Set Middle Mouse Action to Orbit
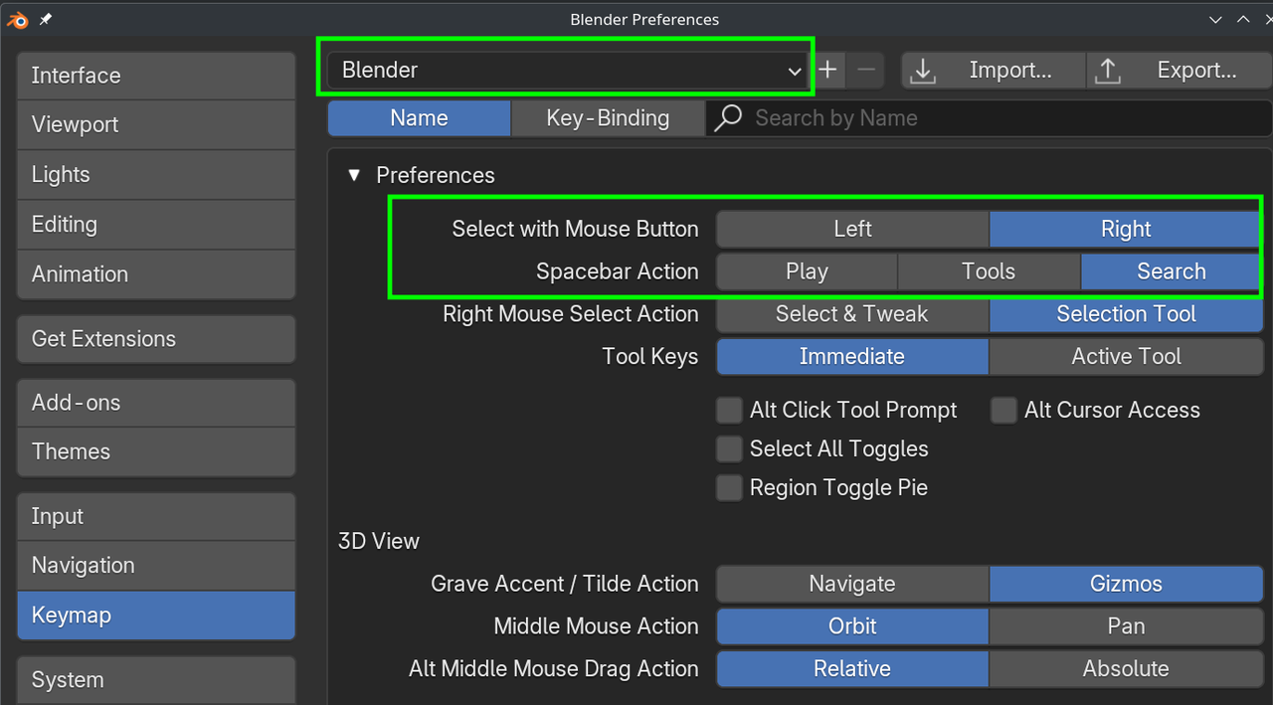Screen dimensions: 1273x705 pyautogui.click(x=852, y=626)
